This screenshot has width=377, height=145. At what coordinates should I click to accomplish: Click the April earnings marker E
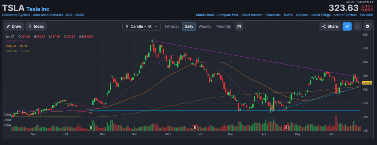click(286, 127)
